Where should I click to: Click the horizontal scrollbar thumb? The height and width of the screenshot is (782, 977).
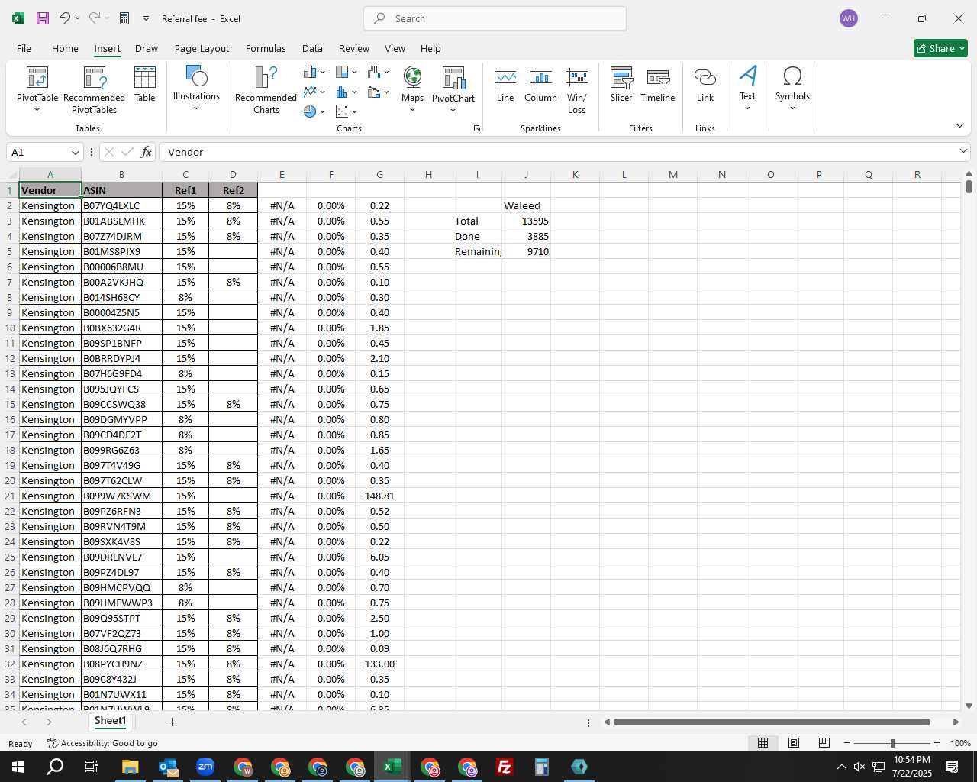[x=772, y=722]
